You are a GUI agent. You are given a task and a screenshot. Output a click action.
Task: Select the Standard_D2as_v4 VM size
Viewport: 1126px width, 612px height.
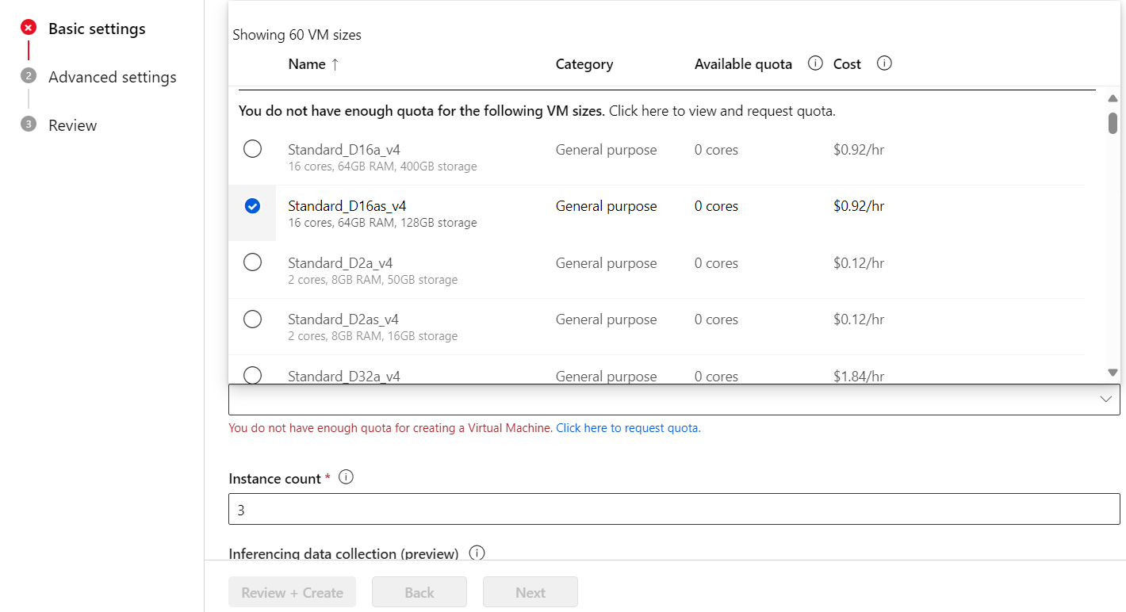[252, 319]
